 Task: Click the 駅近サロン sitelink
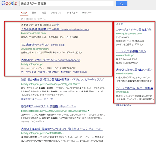pyautogui.click(x=66, y=72)
